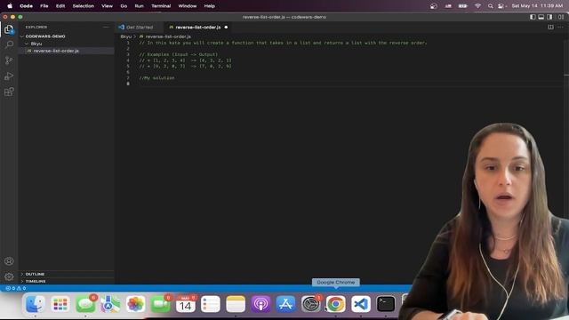Click Visual Studio Code Dock icon
The width and height of the screenshot is (569, 320).
point(361,304)
